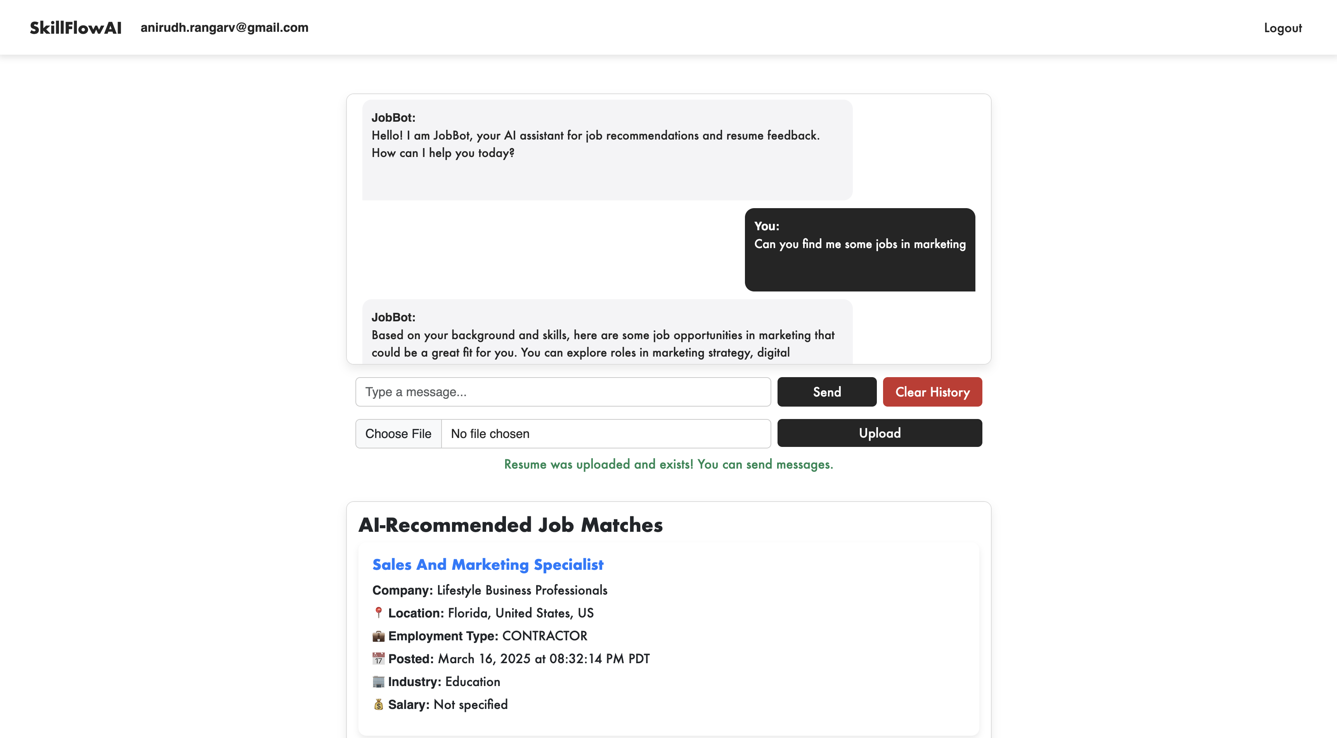Click Logout in the header
Viewport: 1337px width, 738px height.
[1283, 28]
